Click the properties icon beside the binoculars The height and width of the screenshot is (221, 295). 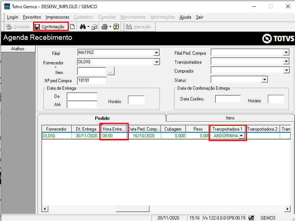[94, 27]
